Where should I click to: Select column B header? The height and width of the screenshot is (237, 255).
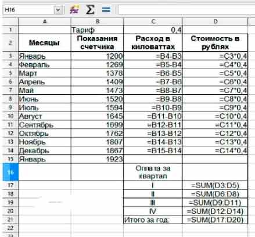98,21
